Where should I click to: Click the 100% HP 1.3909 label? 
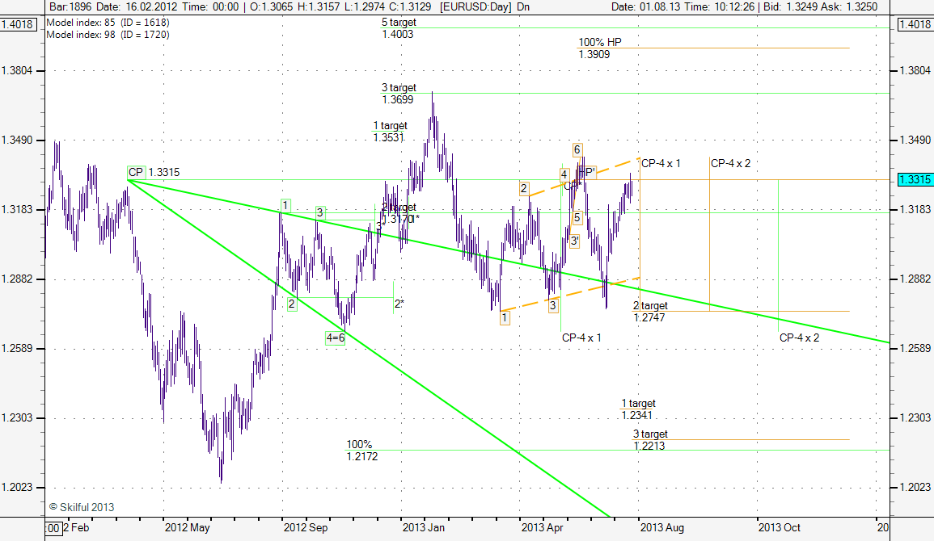pos(599,48)
